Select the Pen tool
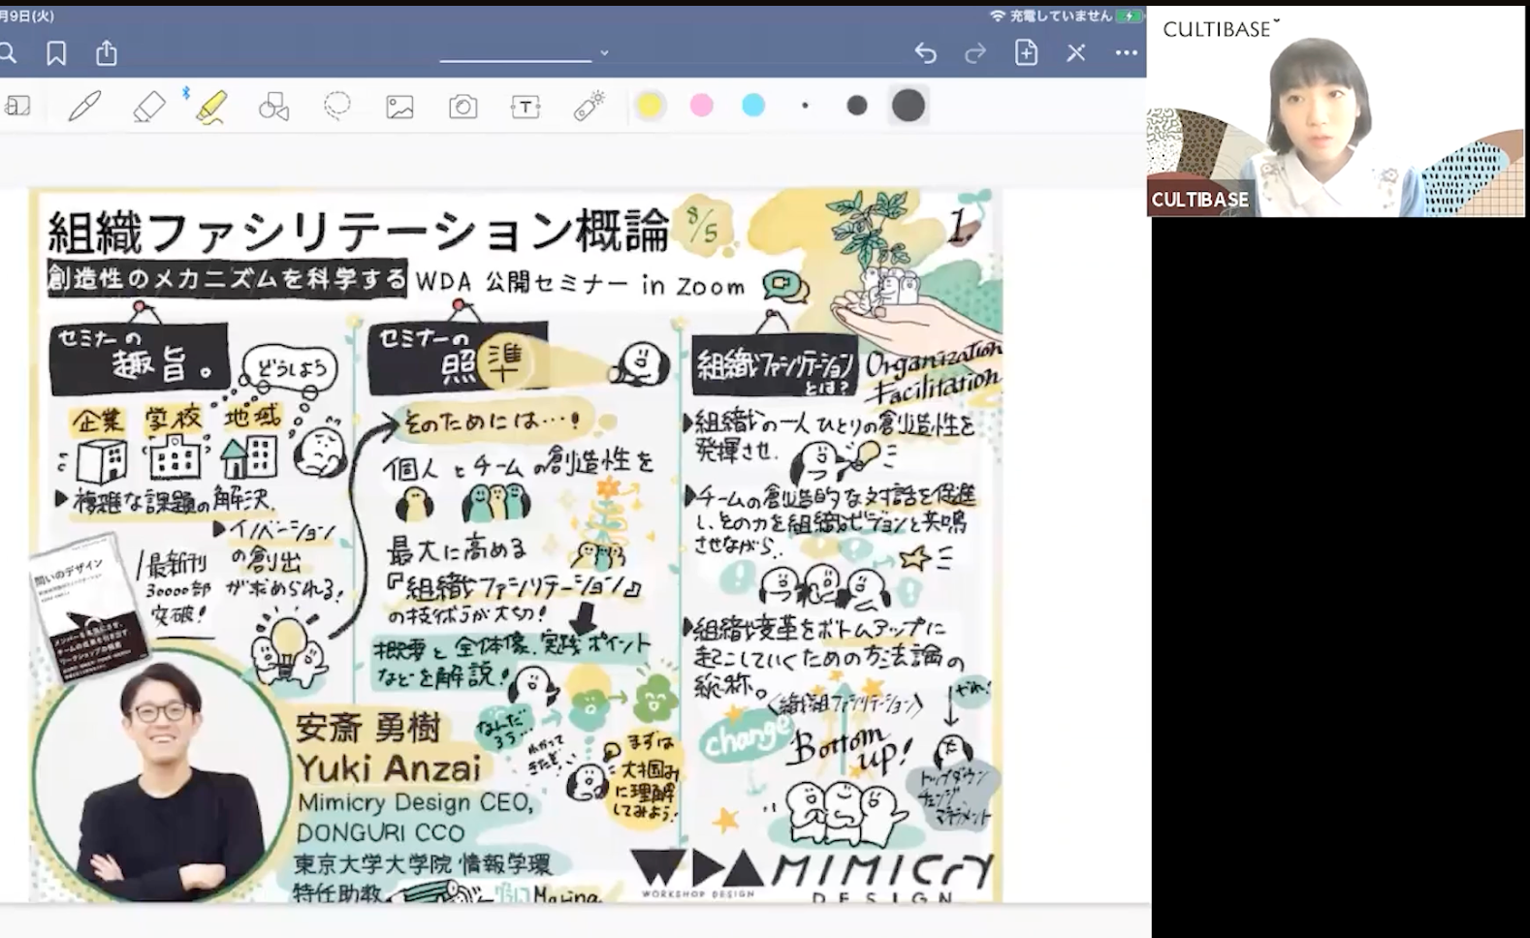Image resolution: width=1530 pixels, height=938 pixels. [x=85, y=106]
